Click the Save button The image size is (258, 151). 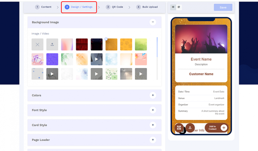point(223,7)
